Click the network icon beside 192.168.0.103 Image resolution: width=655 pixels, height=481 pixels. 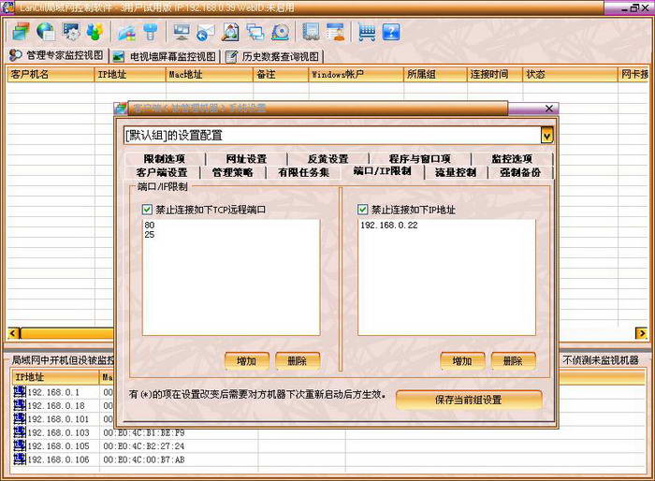tap(20, 432)
